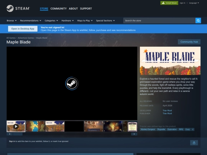Click the Steam logo in the header
This screenshot has height=155, width=207.
18,8
